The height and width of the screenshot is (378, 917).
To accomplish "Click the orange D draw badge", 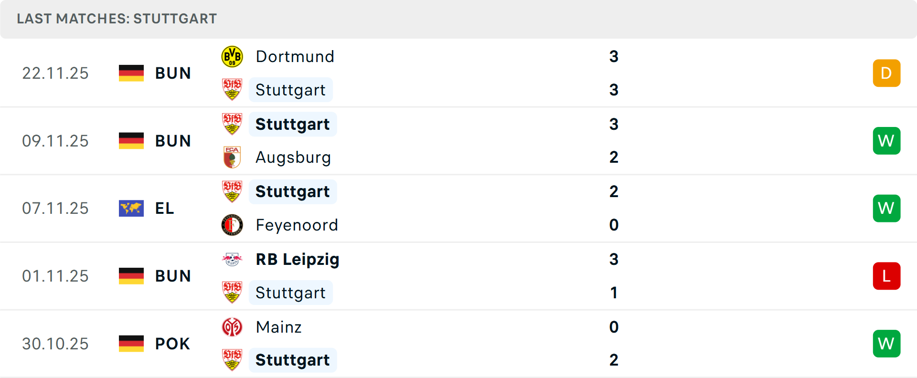I will (886, 73).
